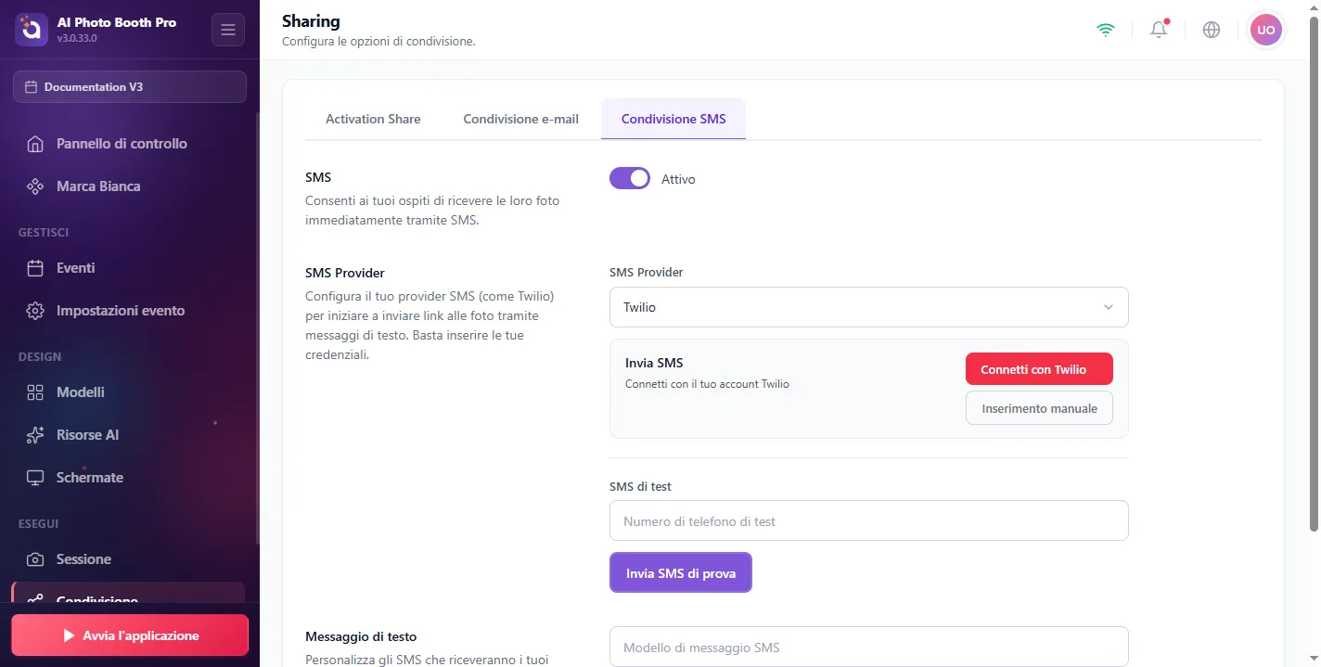The width and height of the screenshot is (1321, 667).
Task: Click the Risorse AI sparkle icon
Action: 35,435
